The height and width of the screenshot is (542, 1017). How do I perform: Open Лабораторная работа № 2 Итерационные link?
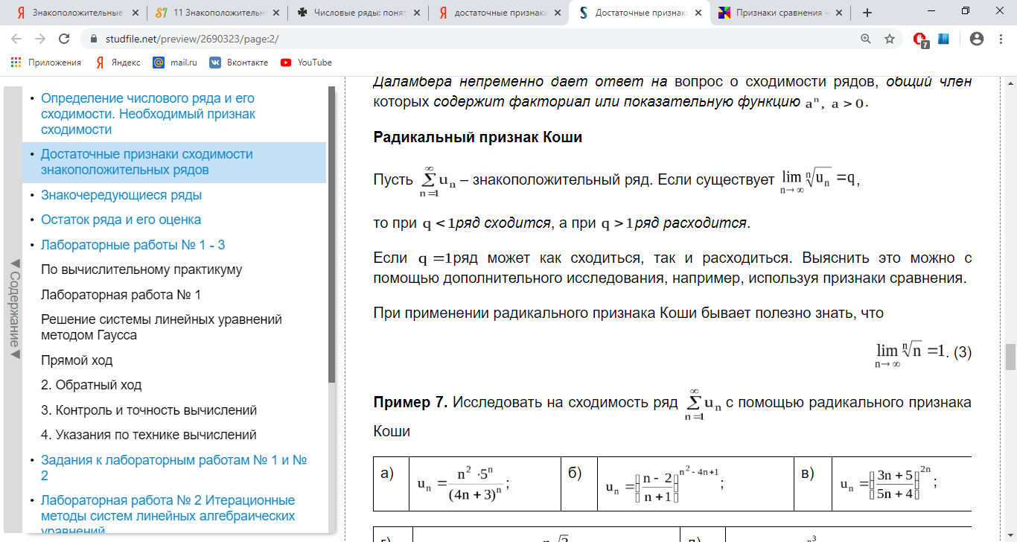pos(168,514)
